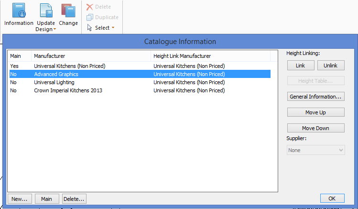The image size is (358, 209).
Task: Click Height Link cell of Crown Imperial row
Action: (x=189, y=90)
